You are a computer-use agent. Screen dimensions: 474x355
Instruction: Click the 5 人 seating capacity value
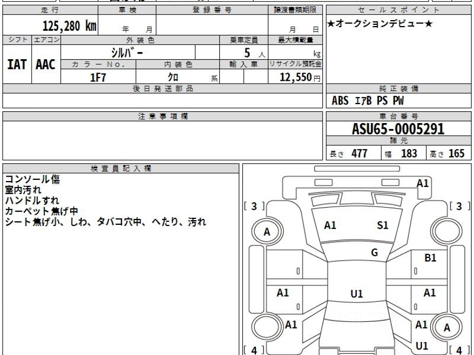coord(254,52)
